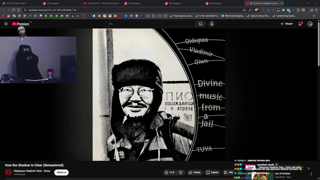
Task: Open the X (Twitter) bookmark icon
Action: point(88,16)
